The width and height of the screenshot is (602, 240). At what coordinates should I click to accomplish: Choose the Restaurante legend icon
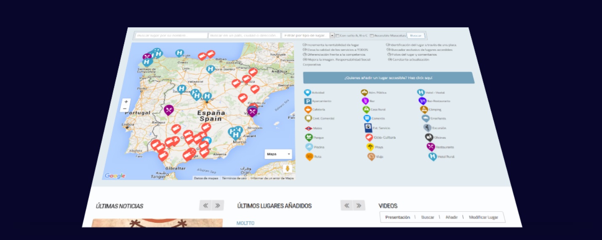pyautogui.click(x=431, y=147)
